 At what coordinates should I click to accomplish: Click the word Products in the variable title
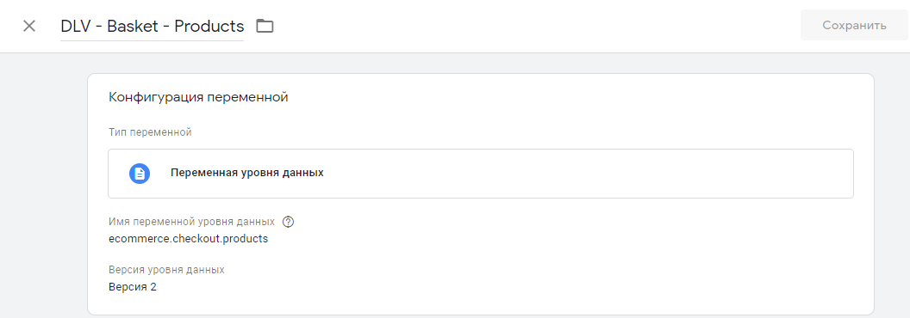click(209, 27)
